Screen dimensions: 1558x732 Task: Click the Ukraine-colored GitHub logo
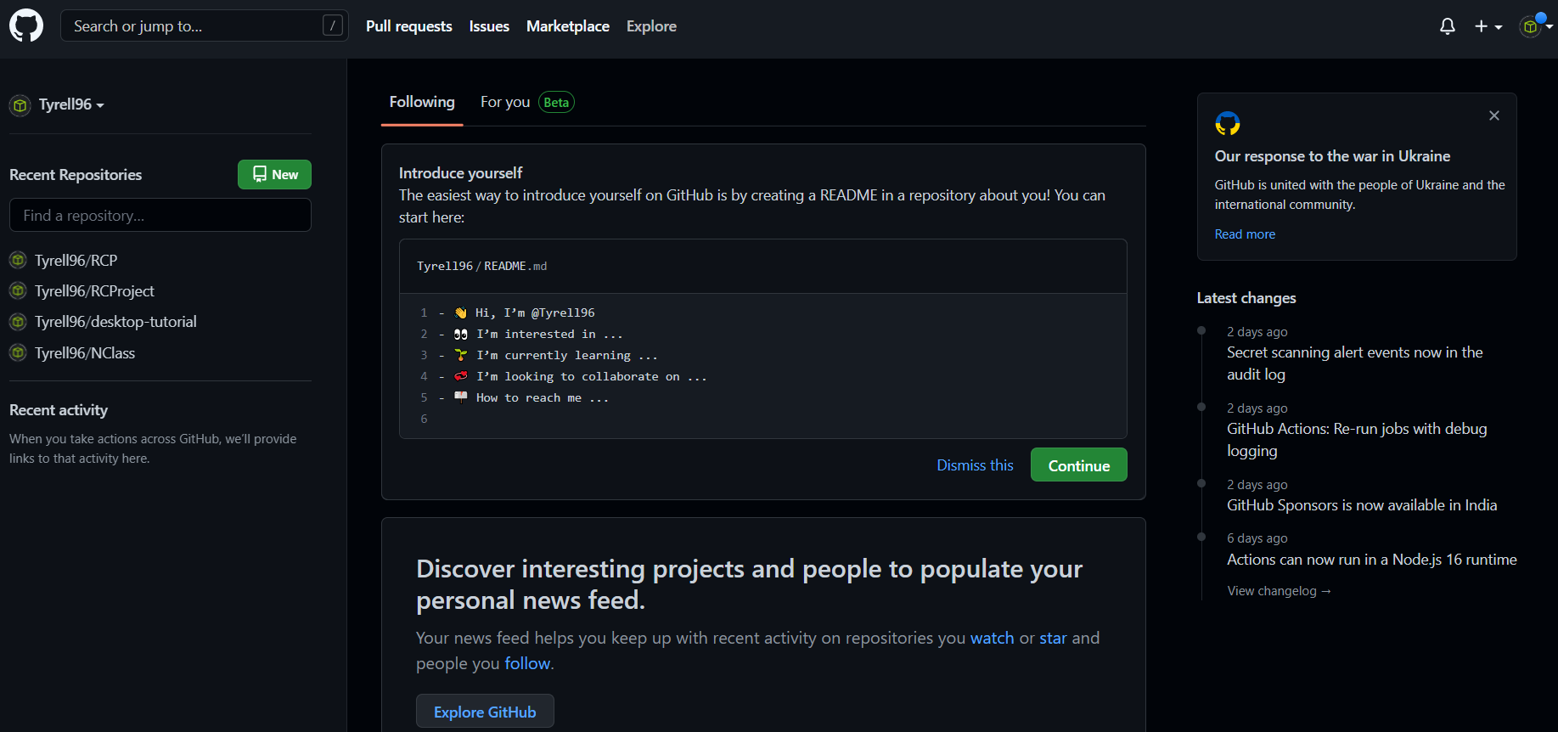(x=1228, y=123)
